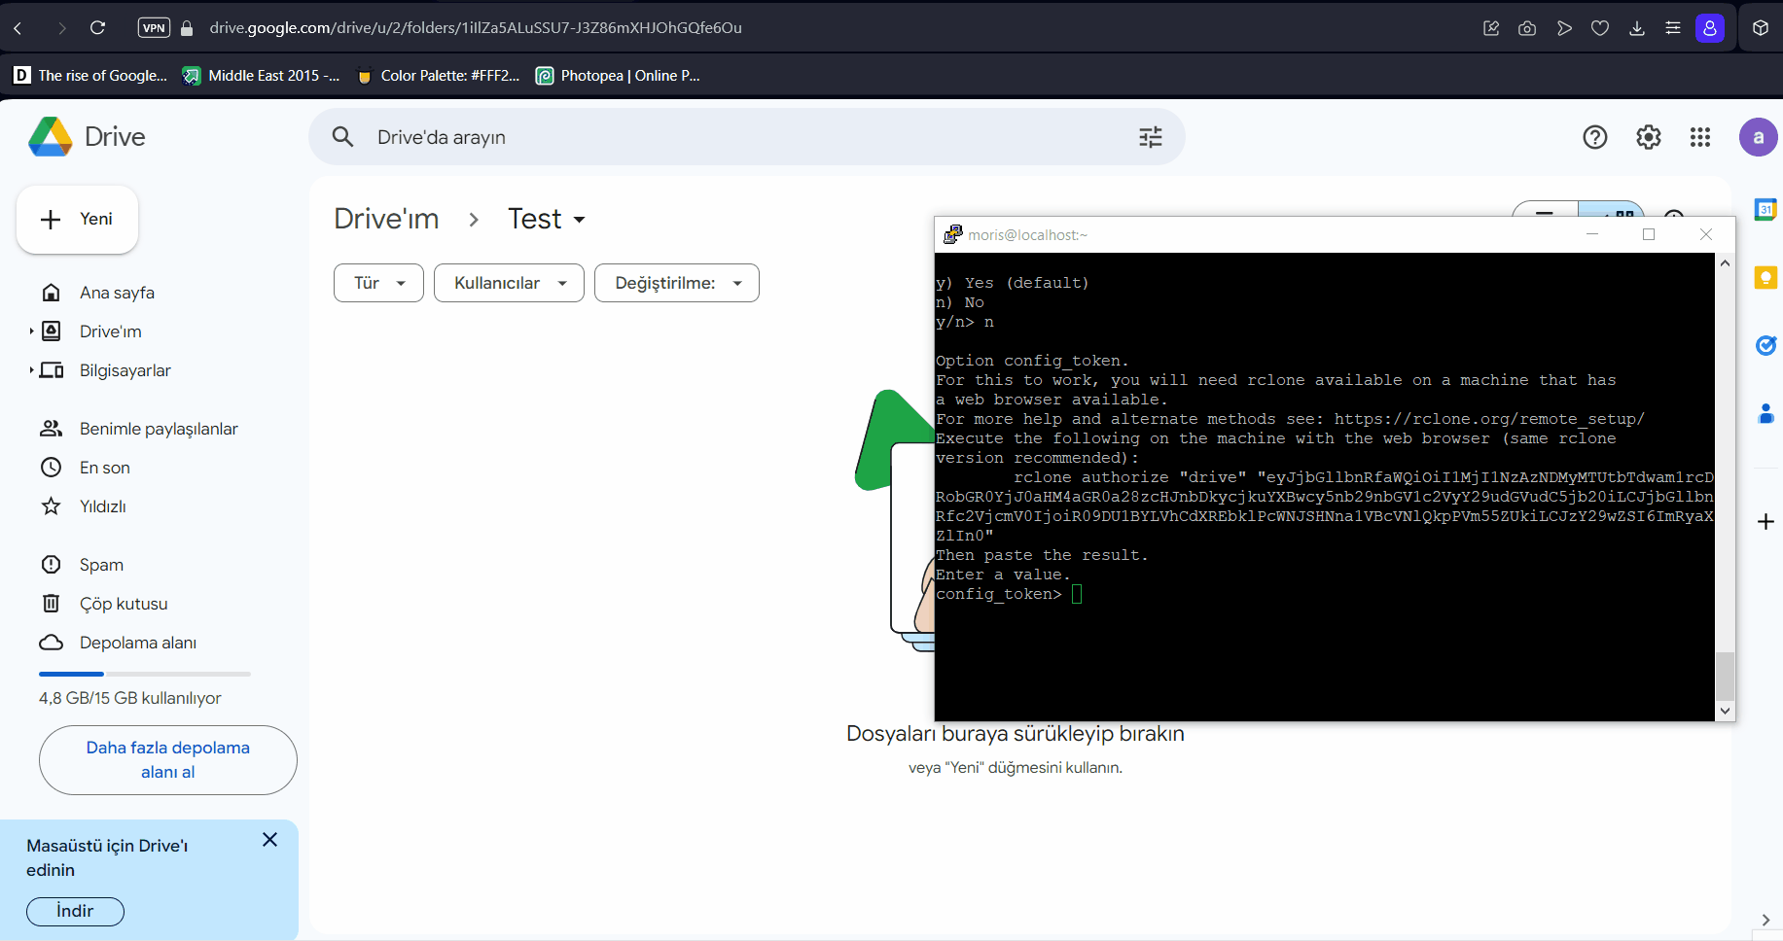Click the terminal scrollbar up arrow
Screen dimensions: 1783x941
pos(1725,262)
